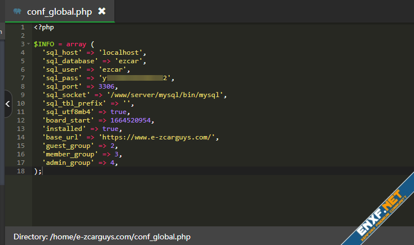Close the conf_global.php tab
Image resolution: width=414 pixels, height=245 pixels.
pos(102,11)
